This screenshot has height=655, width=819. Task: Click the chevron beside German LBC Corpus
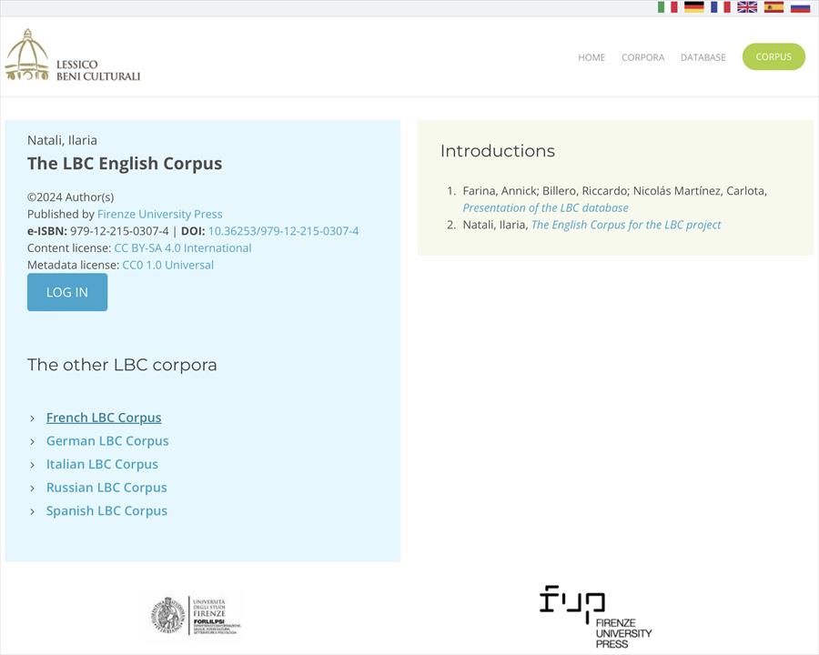[x=33, y=442]
